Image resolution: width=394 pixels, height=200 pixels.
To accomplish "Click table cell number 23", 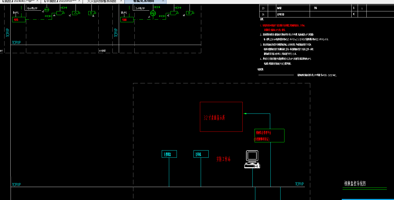I will pos(263,8).
